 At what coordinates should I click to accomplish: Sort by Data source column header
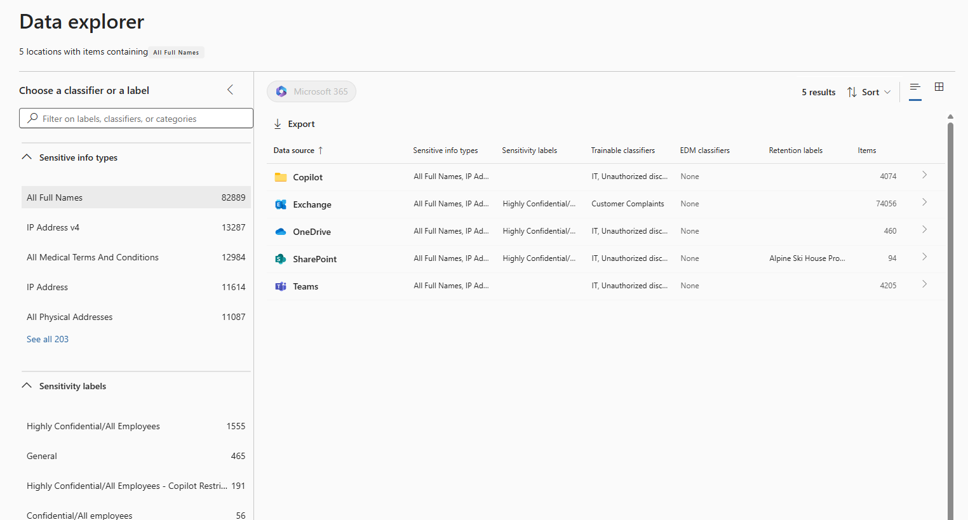[x=294, y=150]
